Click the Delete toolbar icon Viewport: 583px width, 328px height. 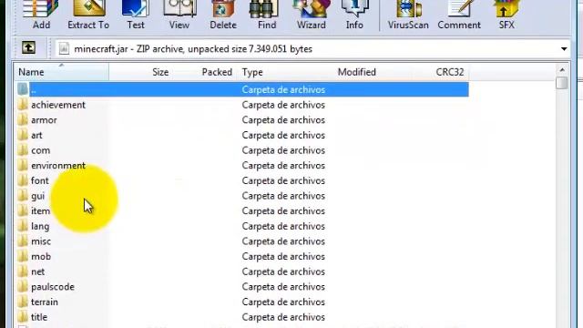click(223, 15)
